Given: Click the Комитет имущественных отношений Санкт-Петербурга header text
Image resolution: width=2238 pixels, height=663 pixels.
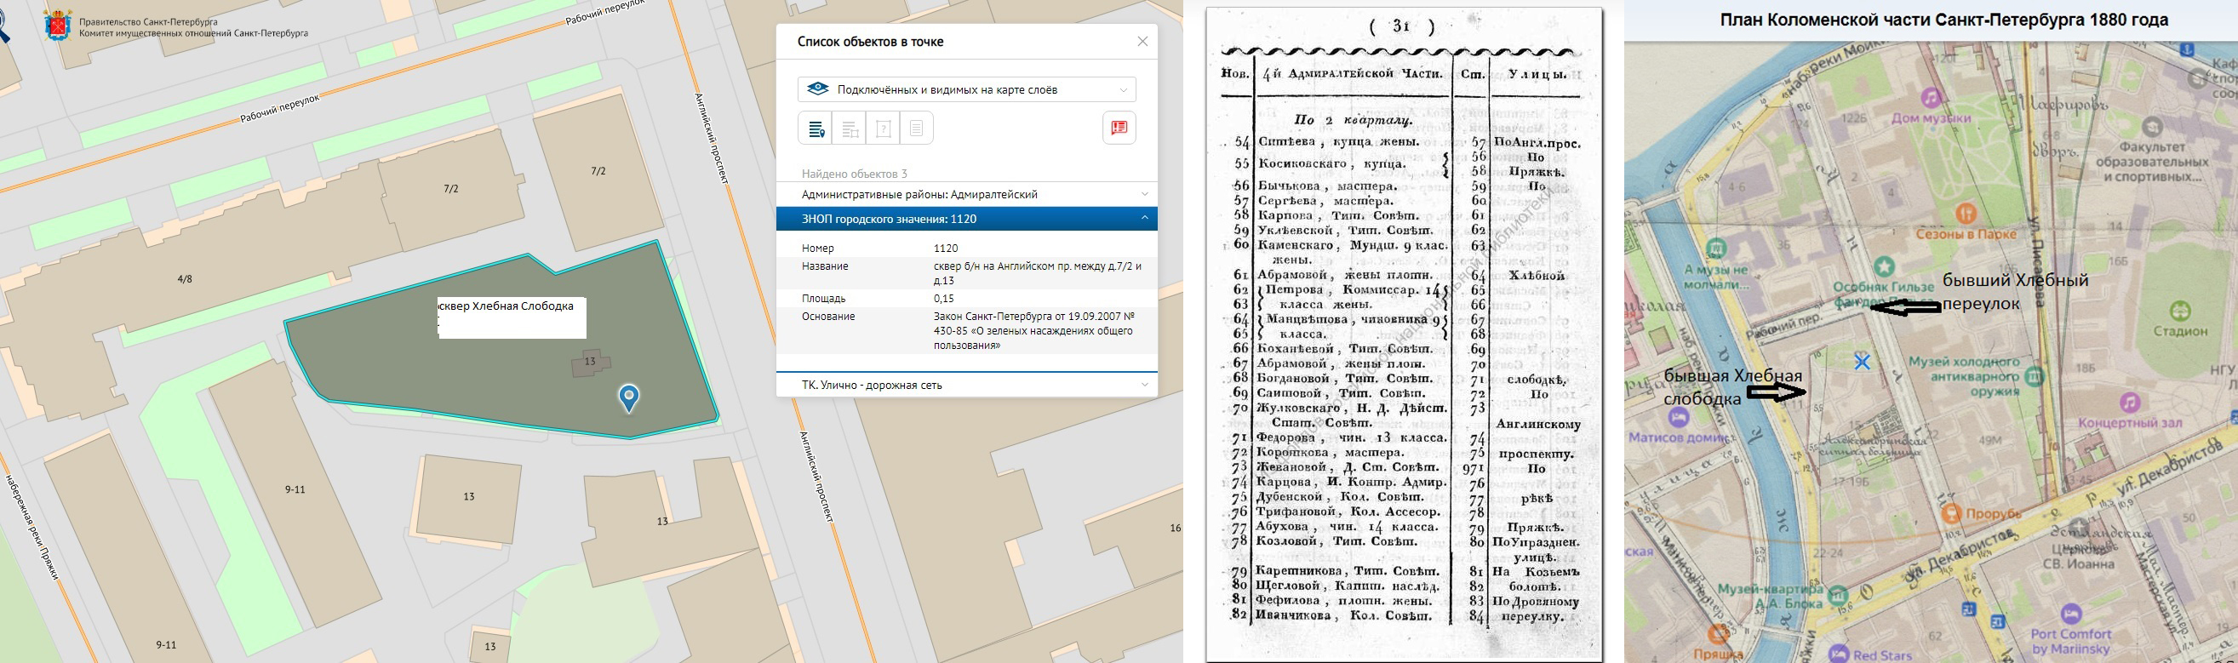Looking at the screenshot, I should (x=194, y=34).
